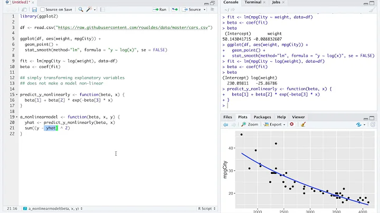Collapse the function fold on line 19
The image size is (380, 213).
pyautogui.click(x=17, y=117)
